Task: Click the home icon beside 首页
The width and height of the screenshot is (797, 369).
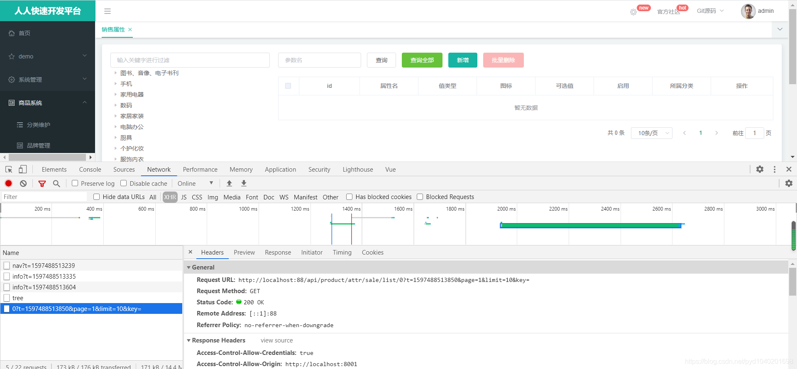Action: coord(12,33)
